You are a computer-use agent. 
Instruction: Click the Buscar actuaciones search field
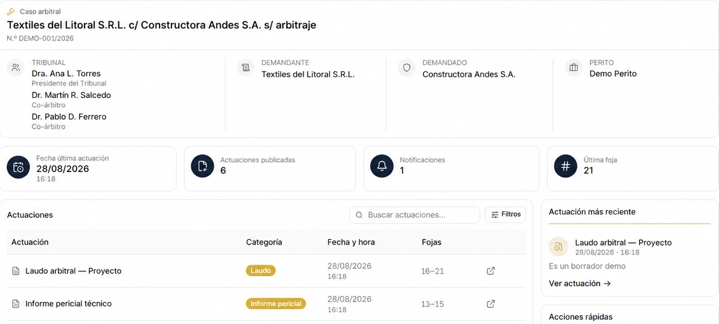(415, 215)
